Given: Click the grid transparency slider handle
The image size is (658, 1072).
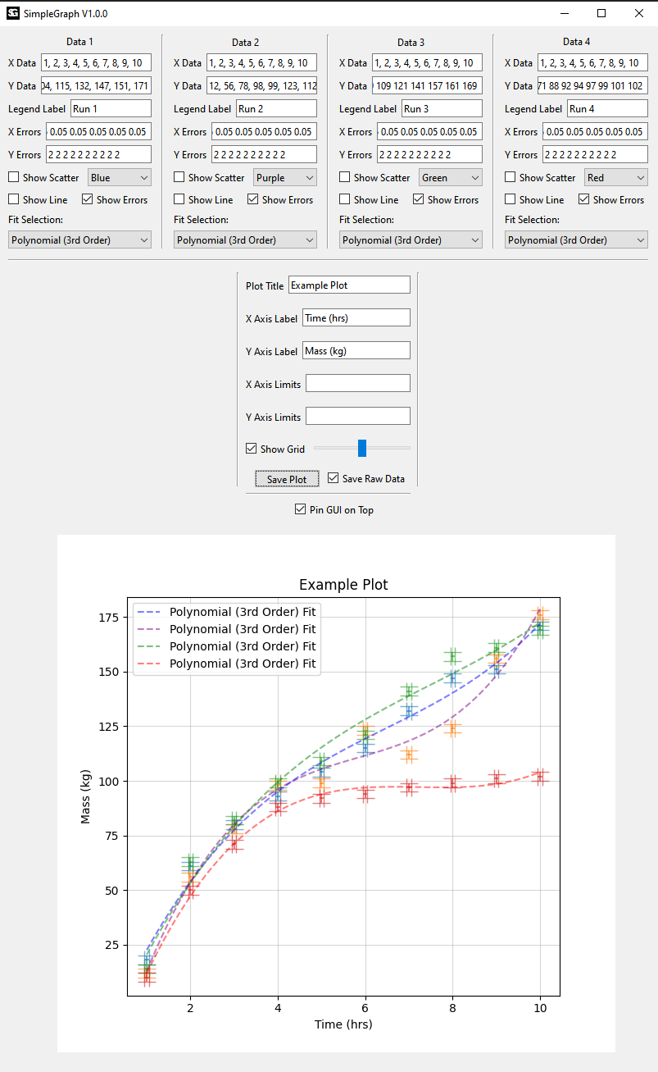Looking at the screenshot, I should pyautogui.click(x=362, y=448).
